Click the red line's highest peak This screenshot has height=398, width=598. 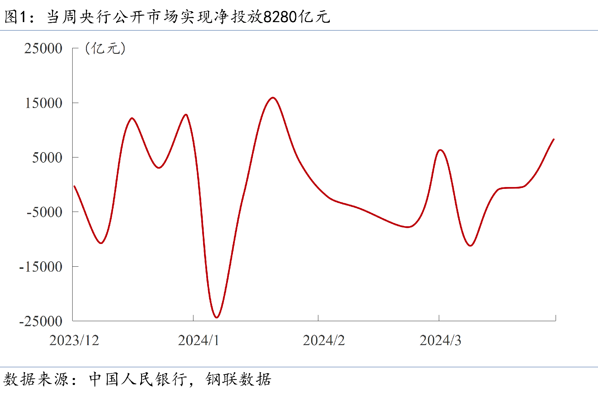pos(273,98)
